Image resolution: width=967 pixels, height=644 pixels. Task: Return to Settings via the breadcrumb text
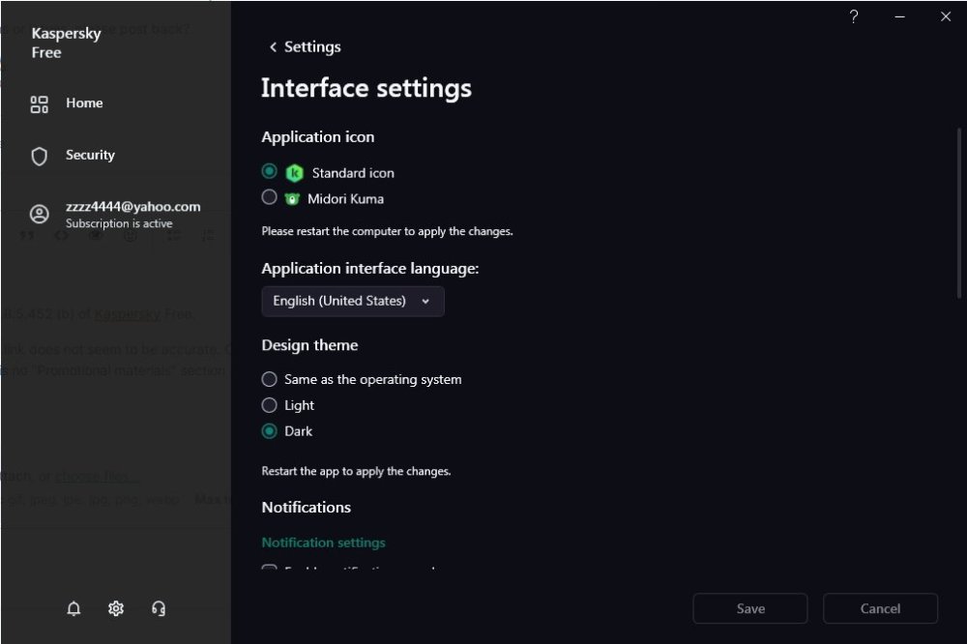point(312,46)
